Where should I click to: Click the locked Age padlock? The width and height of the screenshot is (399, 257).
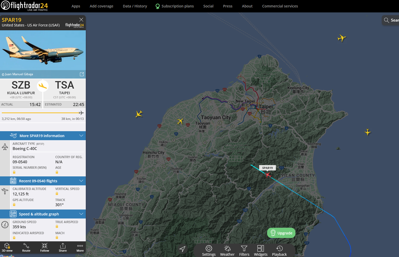pyautogui.click(x=57, y=172)
